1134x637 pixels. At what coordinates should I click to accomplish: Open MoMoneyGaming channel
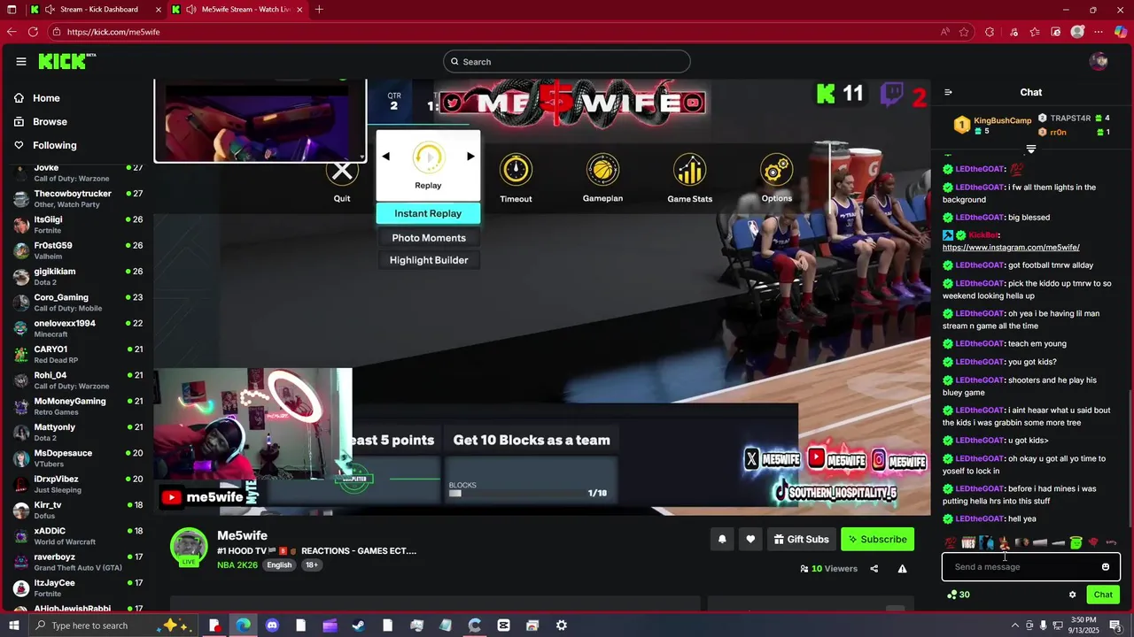(x=78, y=406)
